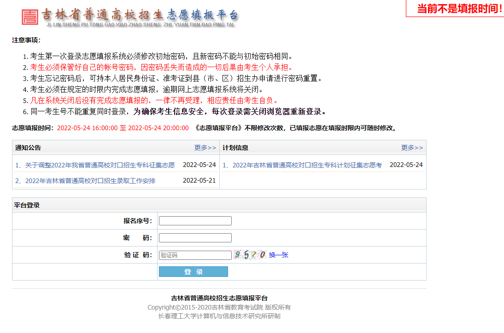Select the 计划信息 panel header
Screen dimensions: 504x333
(235, 148)
